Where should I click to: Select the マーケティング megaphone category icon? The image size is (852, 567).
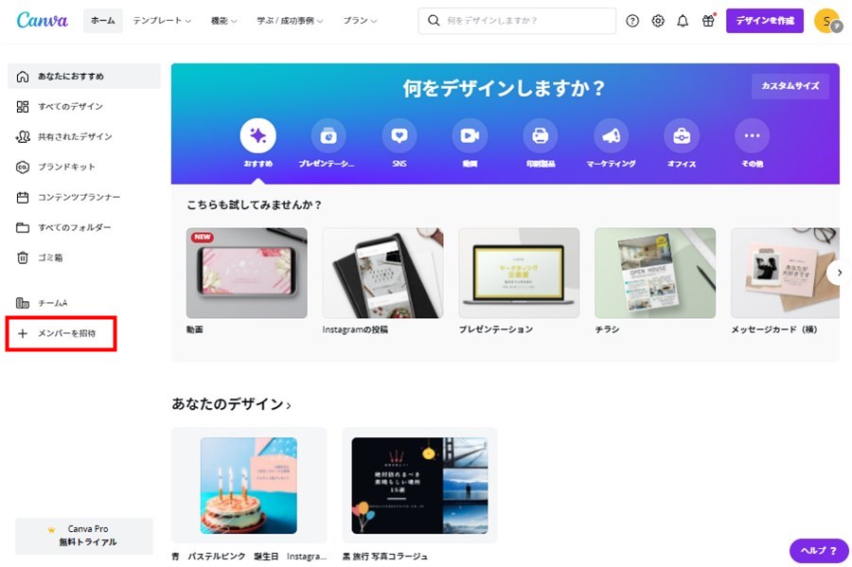pyautogui.click(x=611, y=135)
